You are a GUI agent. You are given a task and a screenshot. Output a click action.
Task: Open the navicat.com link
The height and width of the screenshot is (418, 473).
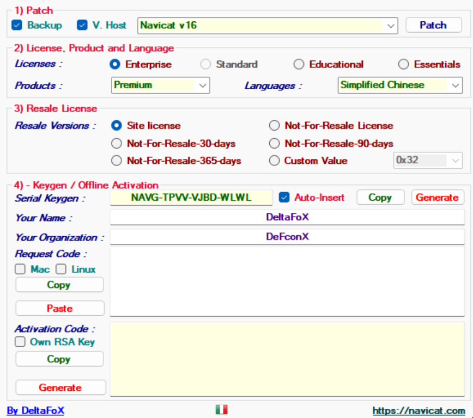(x=419, y=411)
